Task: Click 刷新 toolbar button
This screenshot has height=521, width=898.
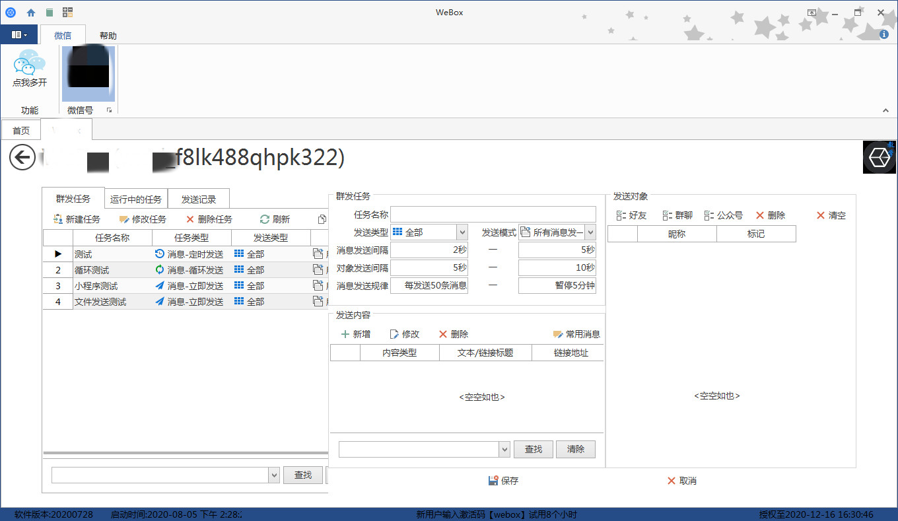Action: coord(275,219)
